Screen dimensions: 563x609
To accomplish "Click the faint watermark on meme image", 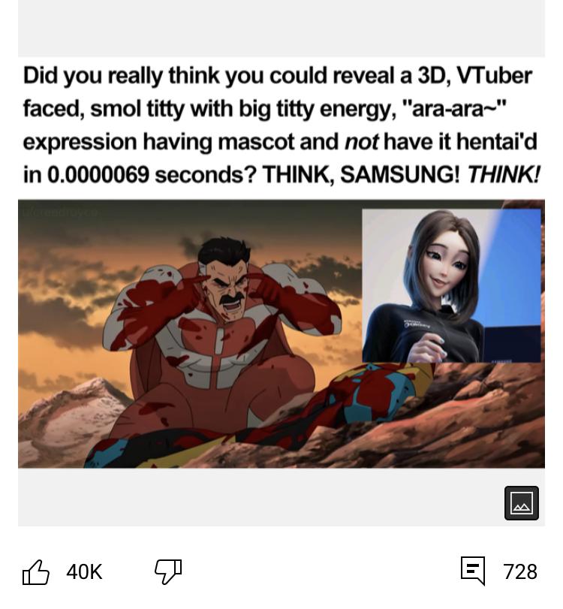I will pos(60,212).
